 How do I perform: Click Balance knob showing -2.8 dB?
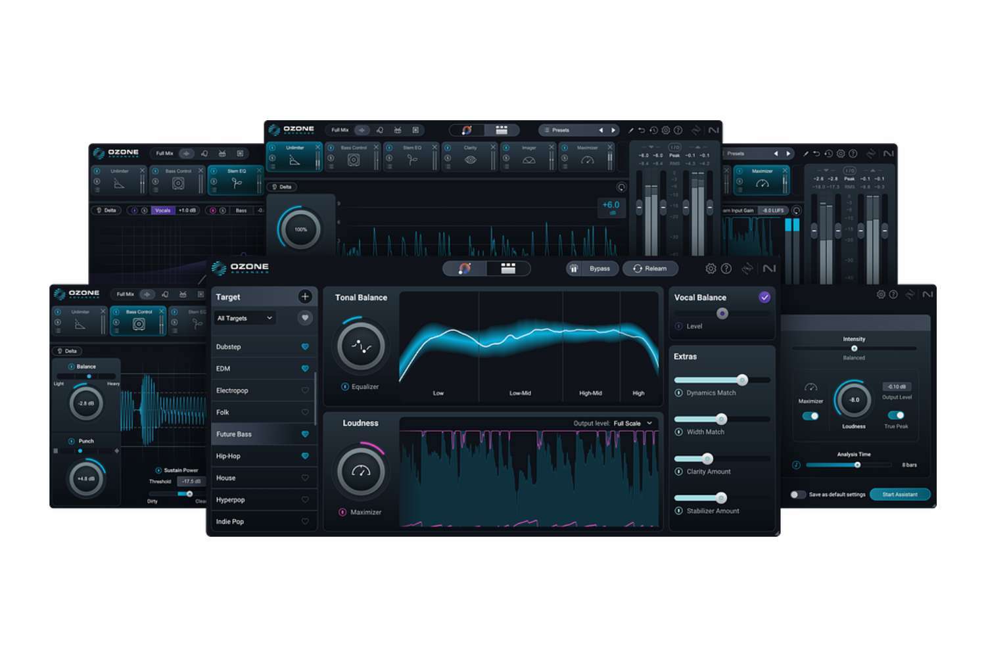tap(86, 403)
